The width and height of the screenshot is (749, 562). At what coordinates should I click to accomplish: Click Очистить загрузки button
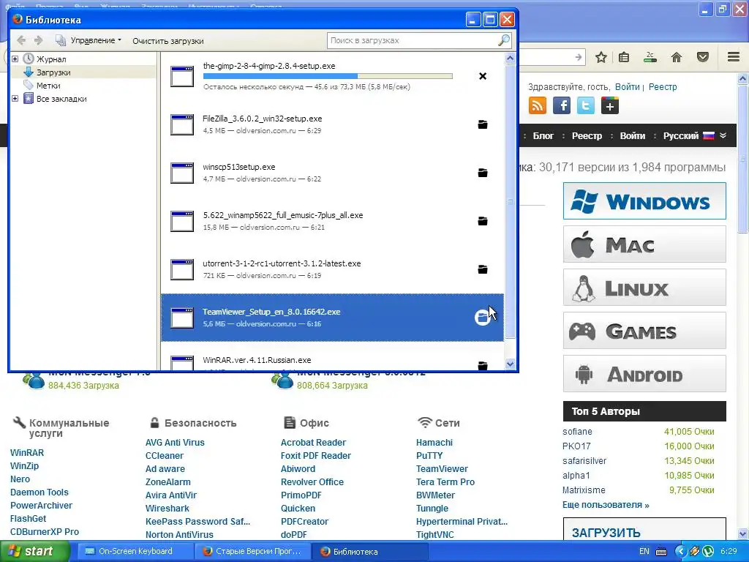tap(168, 41)
